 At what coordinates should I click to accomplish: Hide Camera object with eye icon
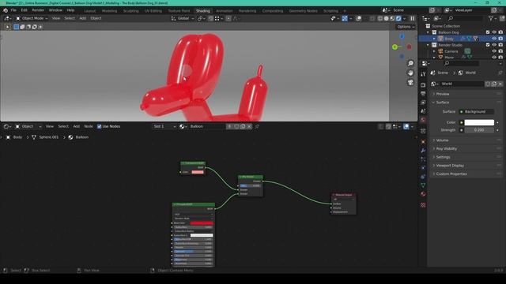click(x=494, y=51)
